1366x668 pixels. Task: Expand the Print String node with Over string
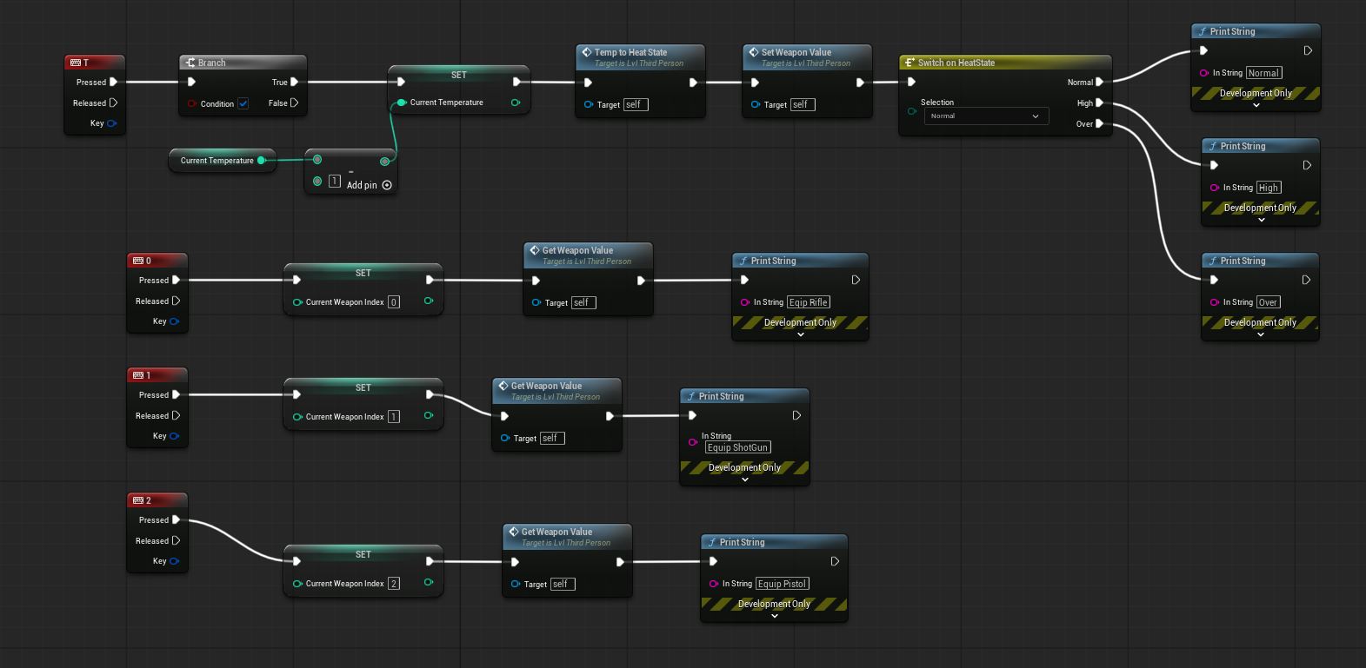pyautogui.click(x=1261, y=334)
